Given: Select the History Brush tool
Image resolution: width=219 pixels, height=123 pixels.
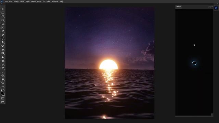Looking at the screenshot, I should (x=3, y=46).
